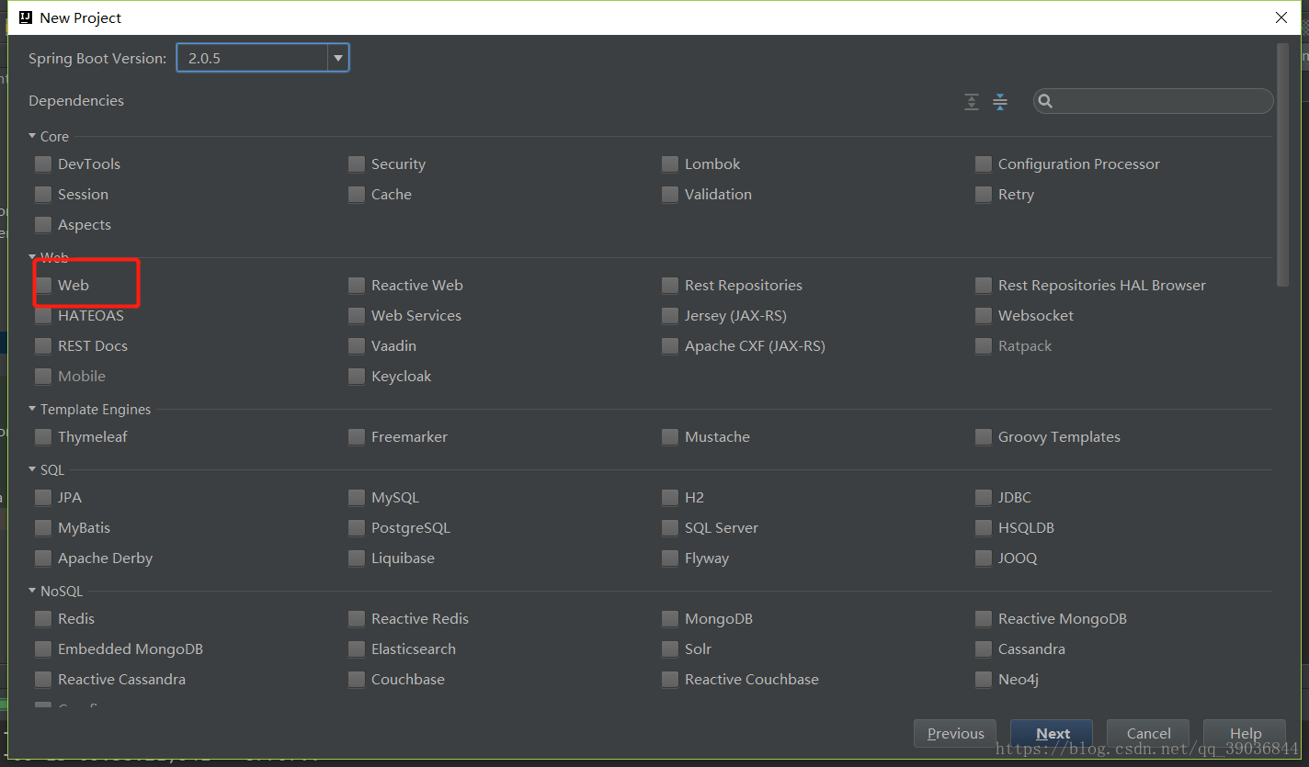This screenshot has width=1309, height=767.
Task: Click the Previous button
Action: pos(955,733)
